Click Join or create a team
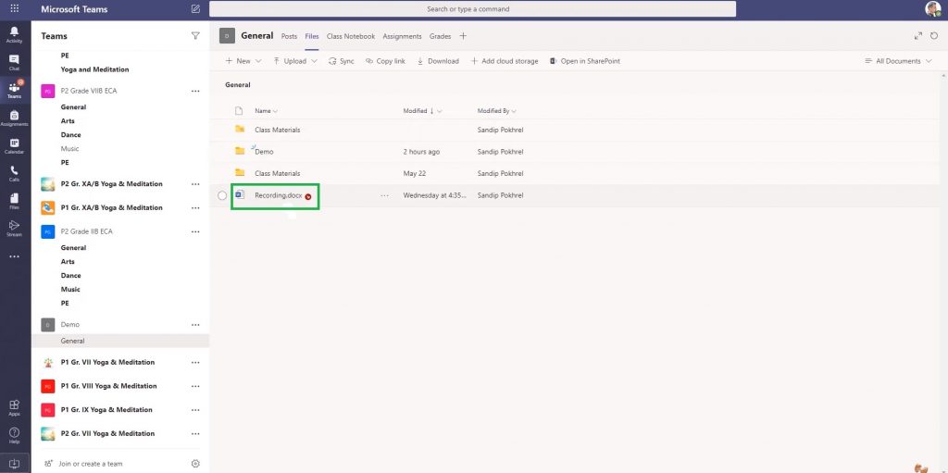This screenshot has width=948, height=473. 83,464
